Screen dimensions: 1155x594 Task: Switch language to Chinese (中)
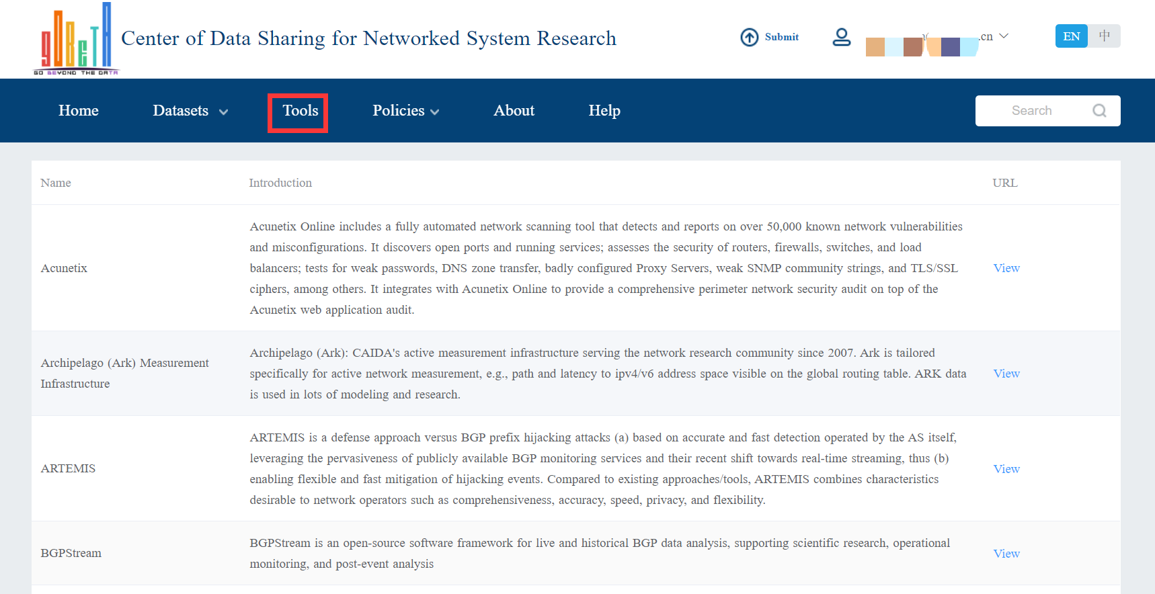(1105, 36)
